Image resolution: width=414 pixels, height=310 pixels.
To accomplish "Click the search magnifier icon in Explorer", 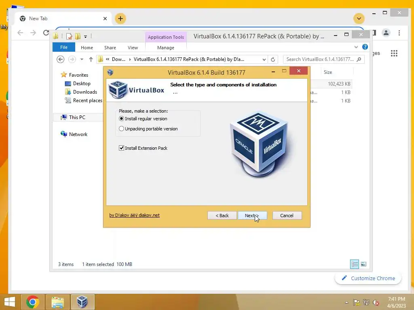I will 359,59.
